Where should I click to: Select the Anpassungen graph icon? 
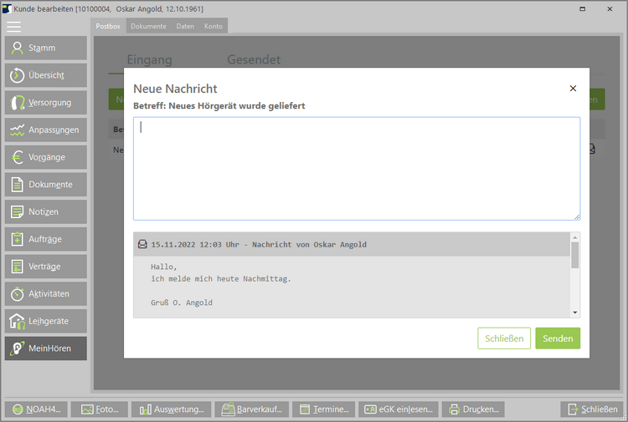coord(17,130)
